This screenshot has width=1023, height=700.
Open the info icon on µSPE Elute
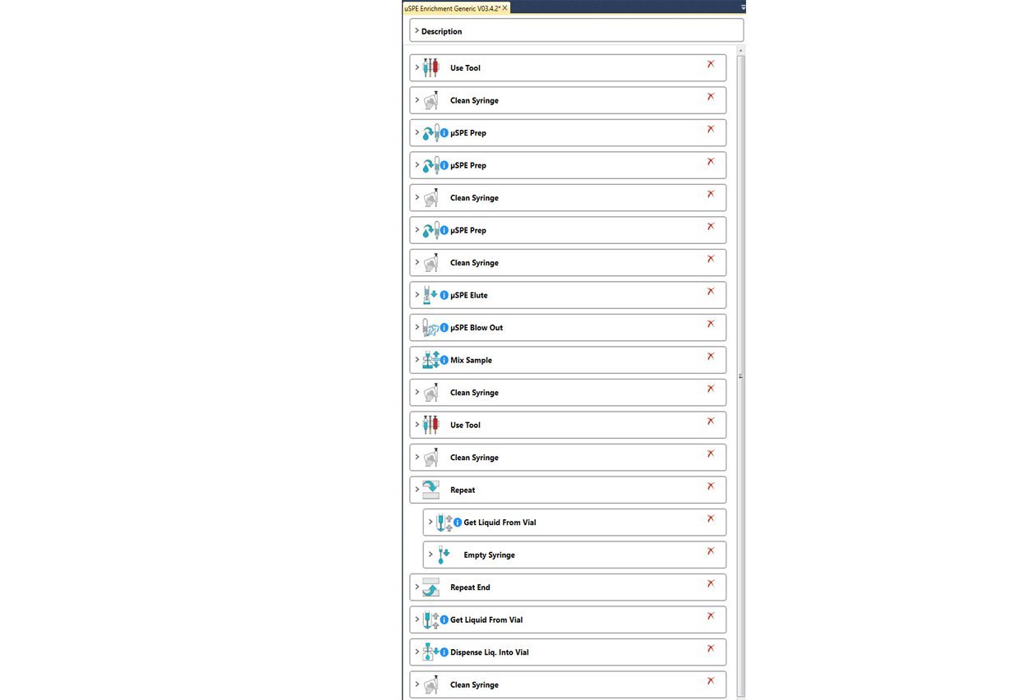(x=445, y=295)
